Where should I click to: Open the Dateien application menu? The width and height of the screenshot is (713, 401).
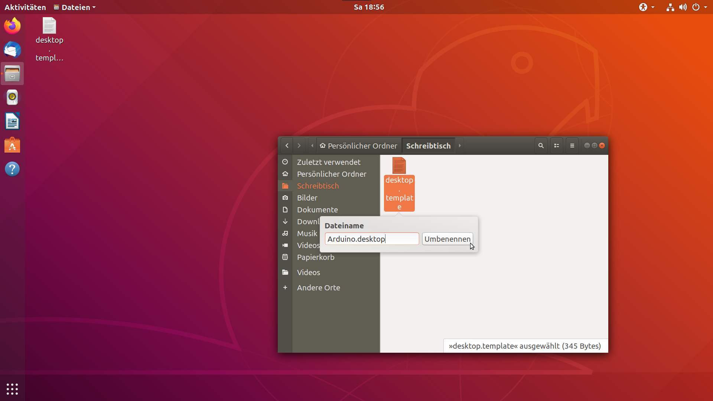[75, 7]
